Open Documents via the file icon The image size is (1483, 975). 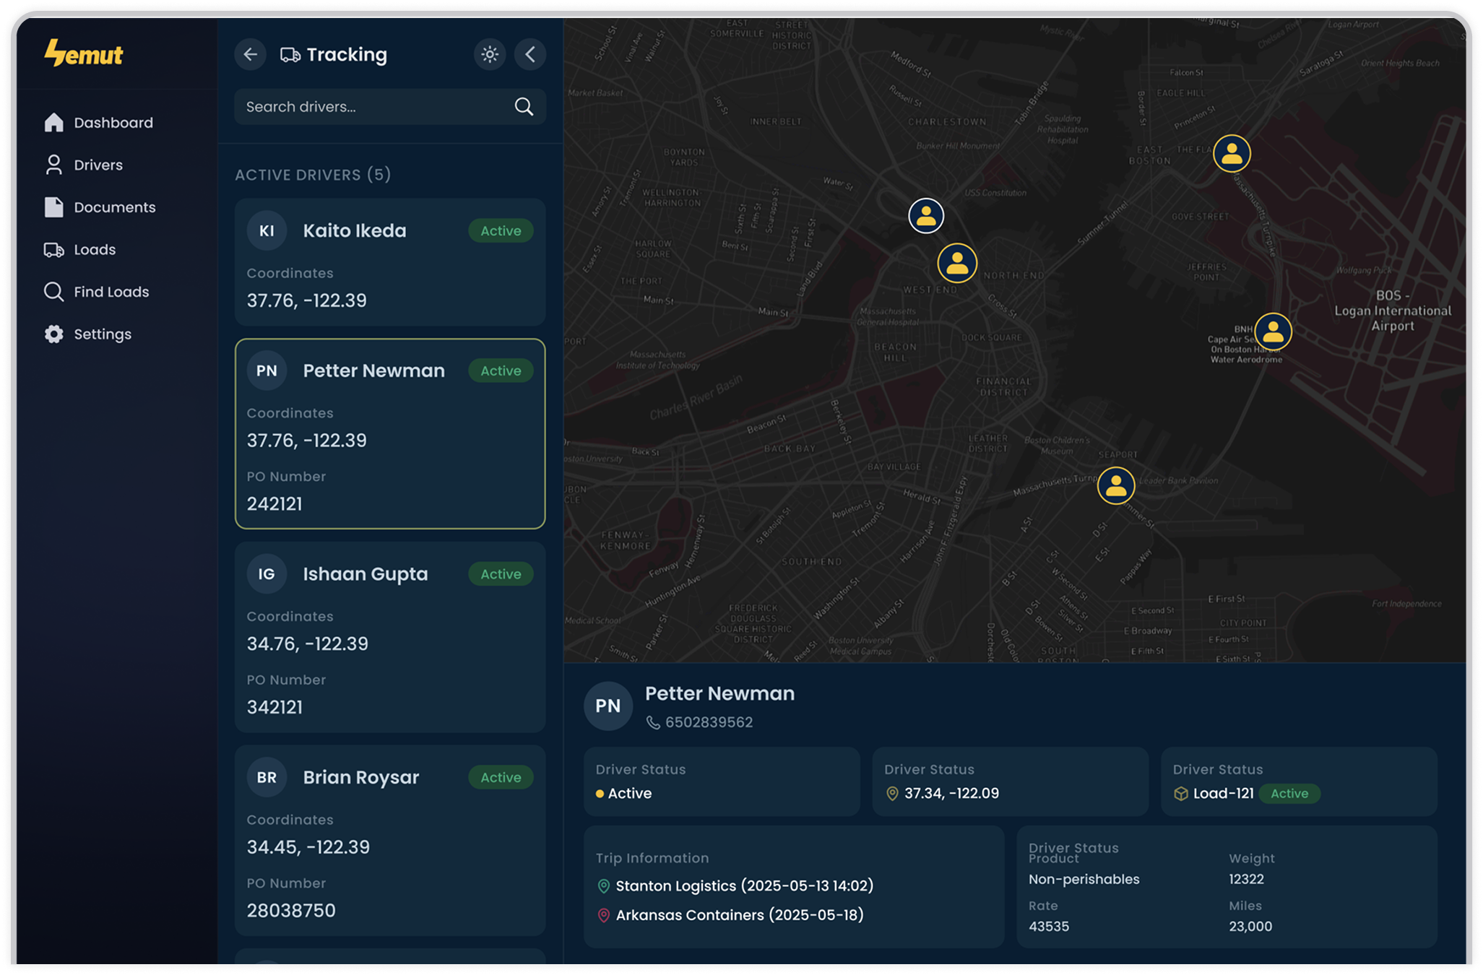click(54, 207)
